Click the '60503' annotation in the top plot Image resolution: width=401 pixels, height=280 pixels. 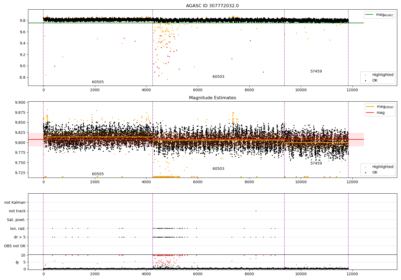(218, 77)
